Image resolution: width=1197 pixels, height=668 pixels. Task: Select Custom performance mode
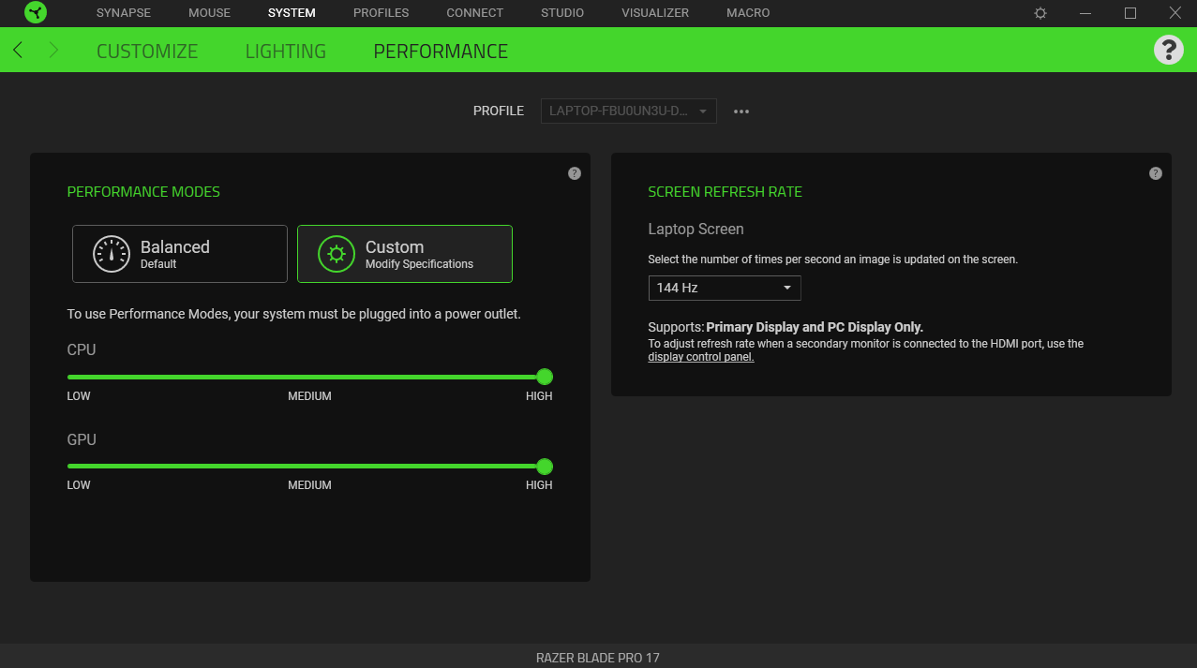point(405,254)
